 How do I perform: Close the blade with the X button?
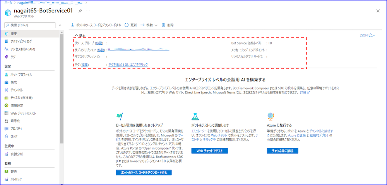[378, 11]
